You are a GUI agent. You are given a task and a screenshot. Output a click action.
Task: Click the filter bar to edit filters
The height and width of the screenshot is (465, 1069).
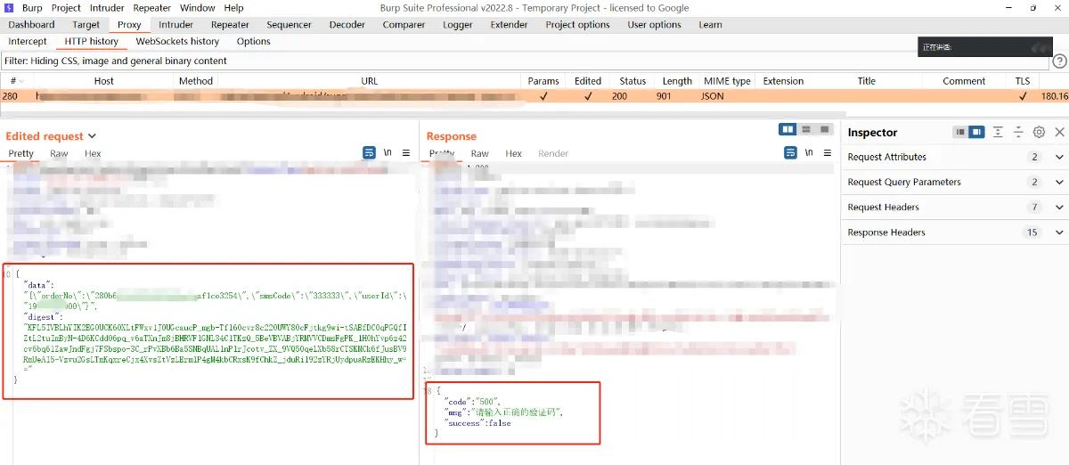pos(526,61)
